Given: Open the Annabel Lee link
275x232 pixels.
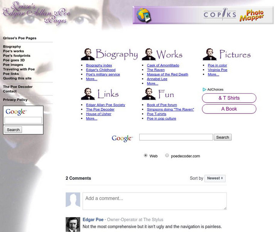Looking at the screenshot, I should (157, 79).
